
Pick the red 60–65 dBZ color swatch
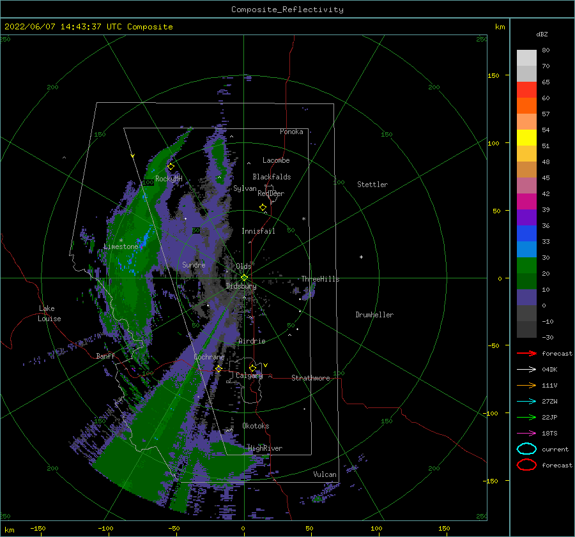pos(526,90)
